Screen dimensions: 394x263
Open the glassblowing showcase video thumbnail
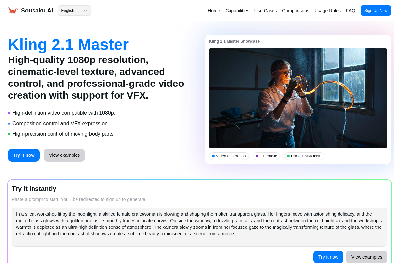(298, 98)
